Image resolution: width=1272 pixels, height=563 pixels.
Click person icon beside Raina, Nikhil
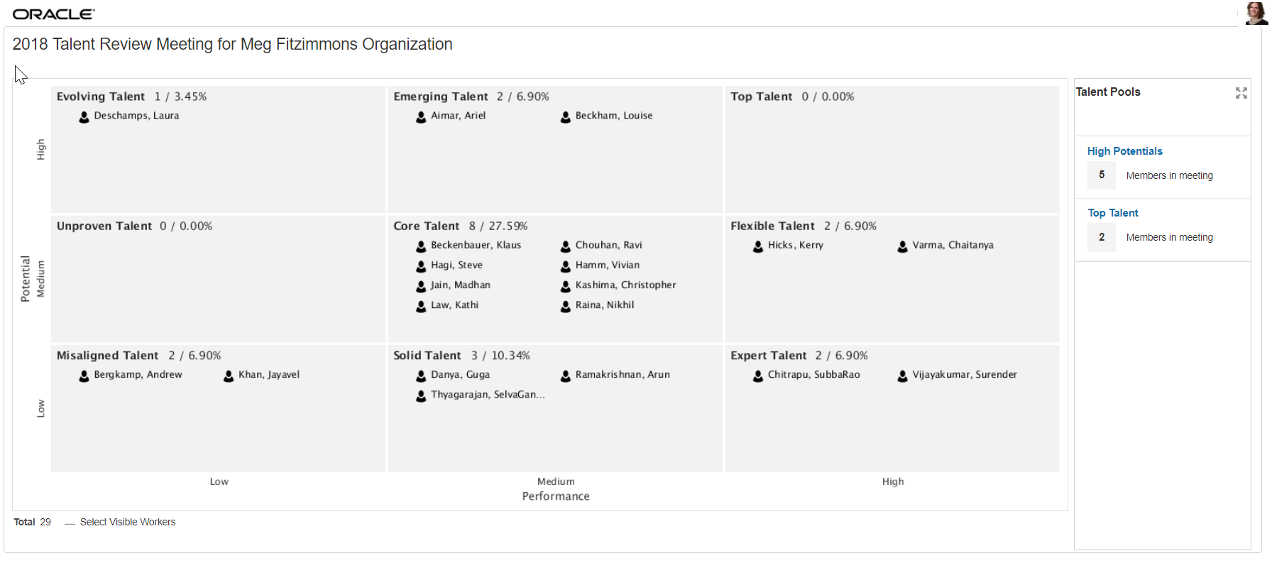pos(566,306)
